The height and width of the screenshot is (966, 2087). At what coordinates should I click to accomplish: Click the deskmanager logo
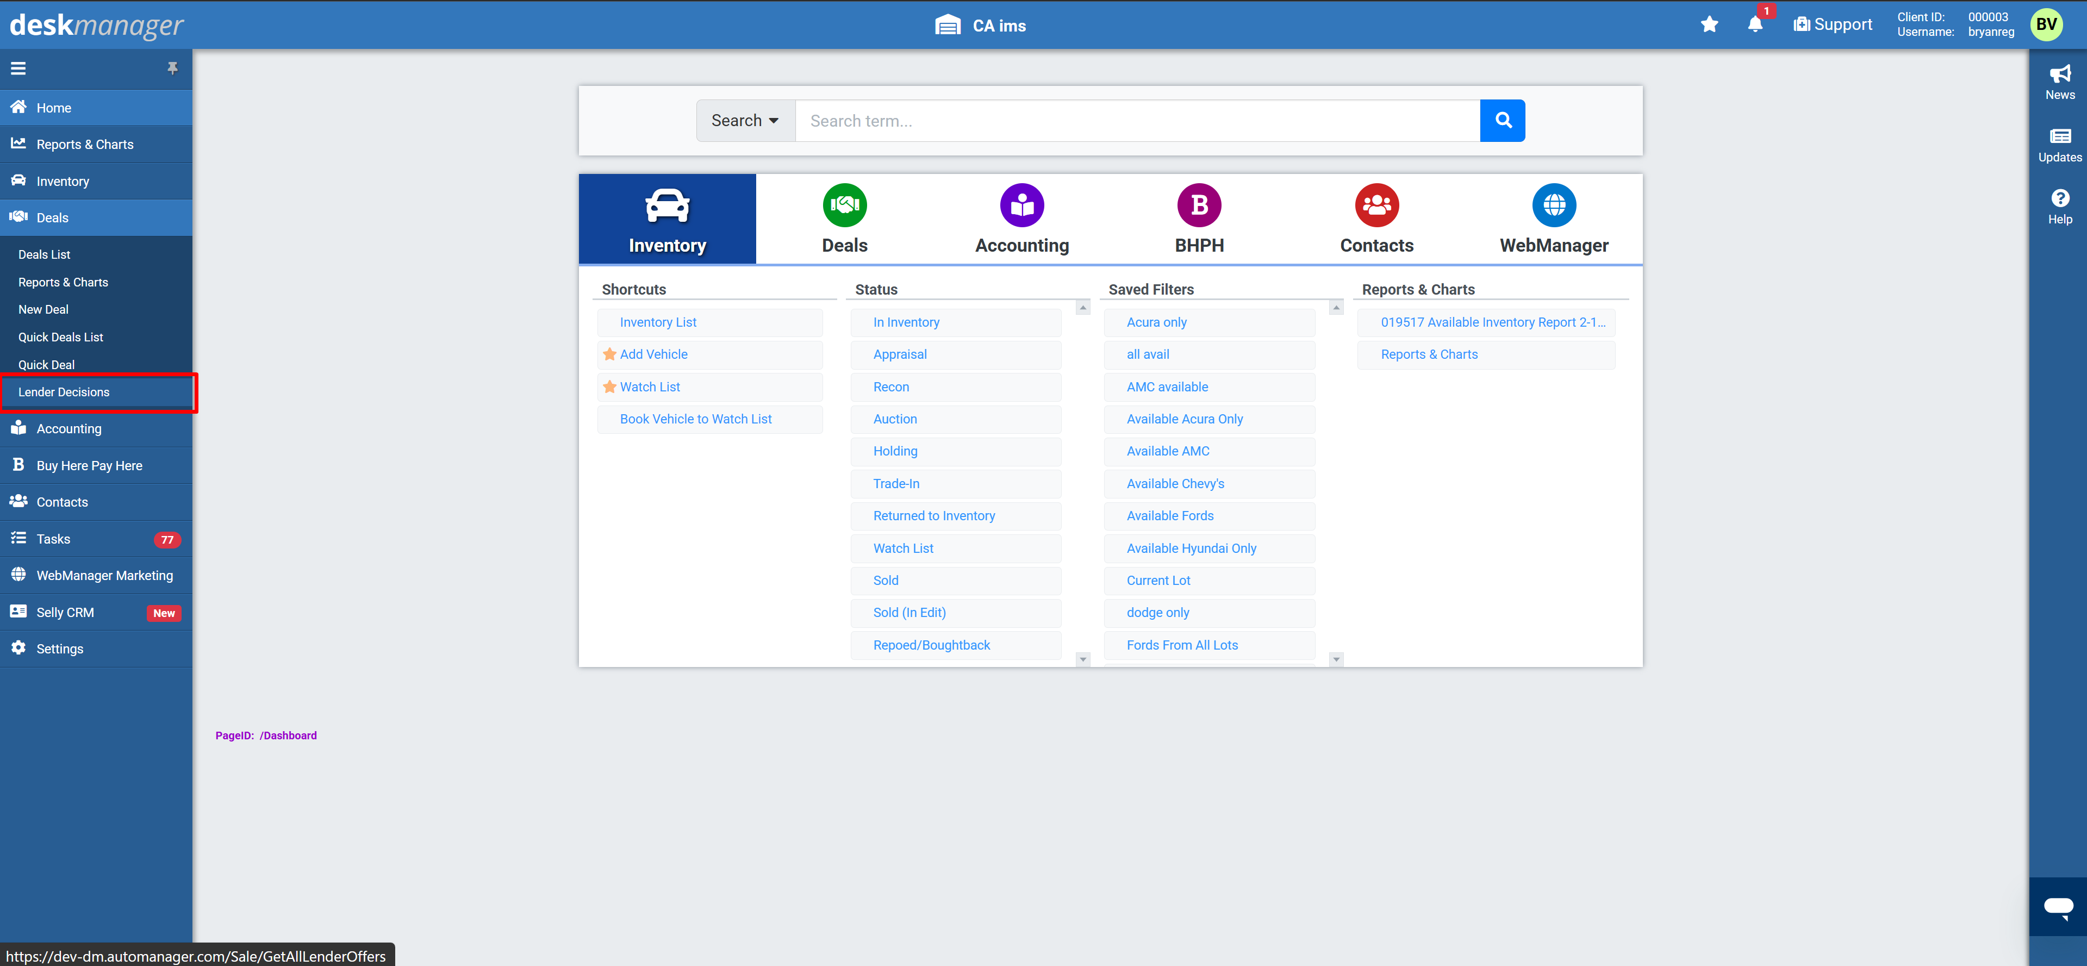pos(96,25)
